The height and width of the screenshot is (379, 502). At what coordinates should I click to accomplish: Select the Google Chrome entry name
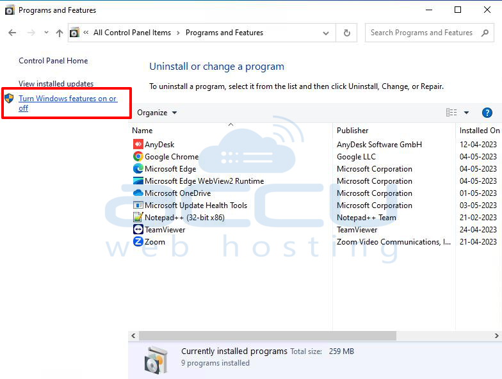tap(172, 157)
